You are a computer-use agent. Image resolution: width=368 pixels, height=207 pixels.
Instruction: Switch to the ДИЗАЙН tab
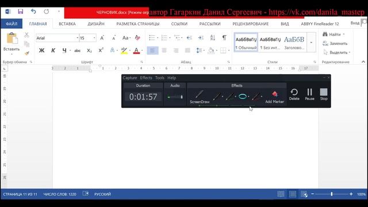96,24
